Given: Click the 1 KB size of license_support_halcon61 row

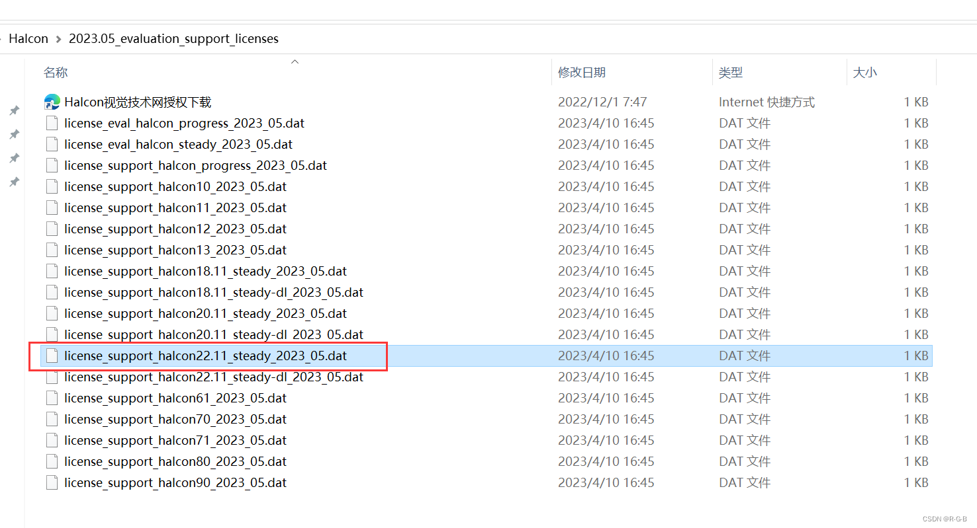Looking at the screenshot, I should 916,398.
